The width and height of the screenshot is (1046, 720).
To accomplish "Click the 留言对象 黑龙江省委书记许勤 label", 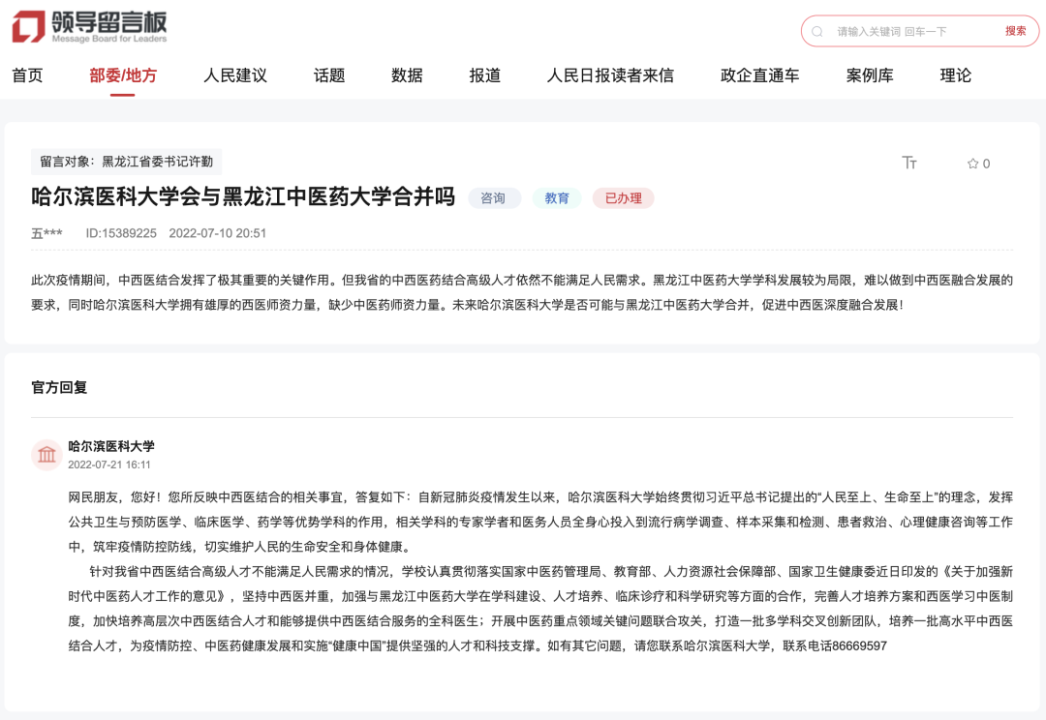I will (x=126, y=162).
